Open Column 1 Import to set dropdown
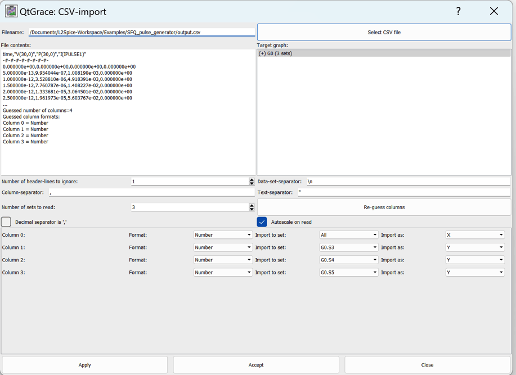This screenshot has width=516, height=375. pos(348,247)
